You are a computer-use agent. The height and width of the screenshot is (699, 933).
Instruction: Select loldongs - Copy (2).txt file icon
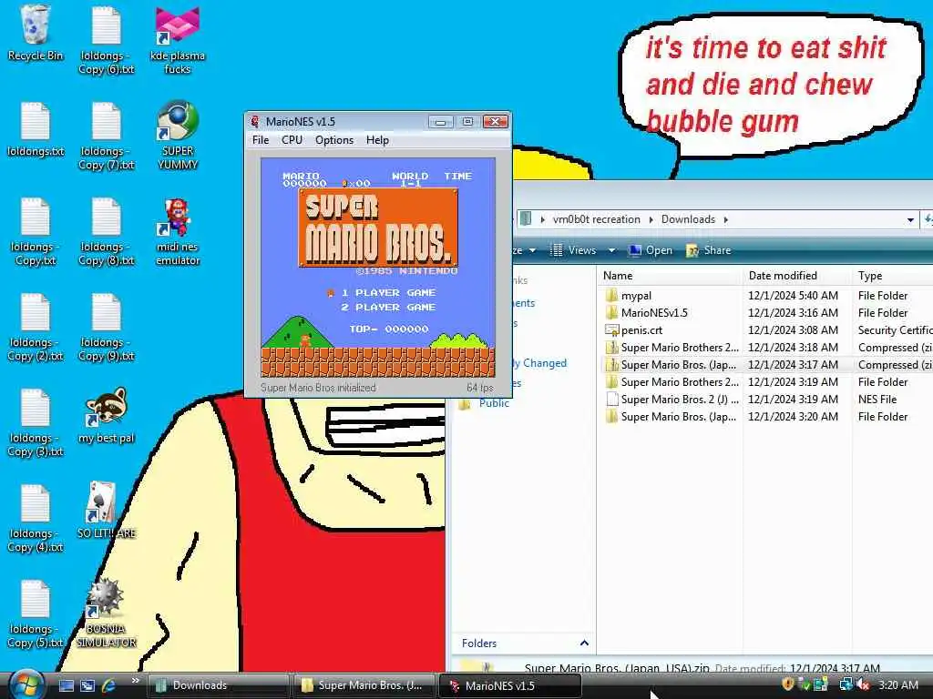[36, 328]
